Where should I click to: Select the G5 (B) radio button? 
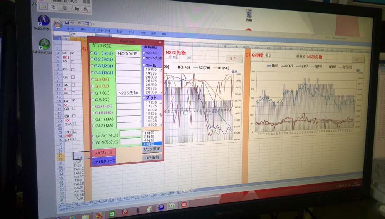coord(92,79)
